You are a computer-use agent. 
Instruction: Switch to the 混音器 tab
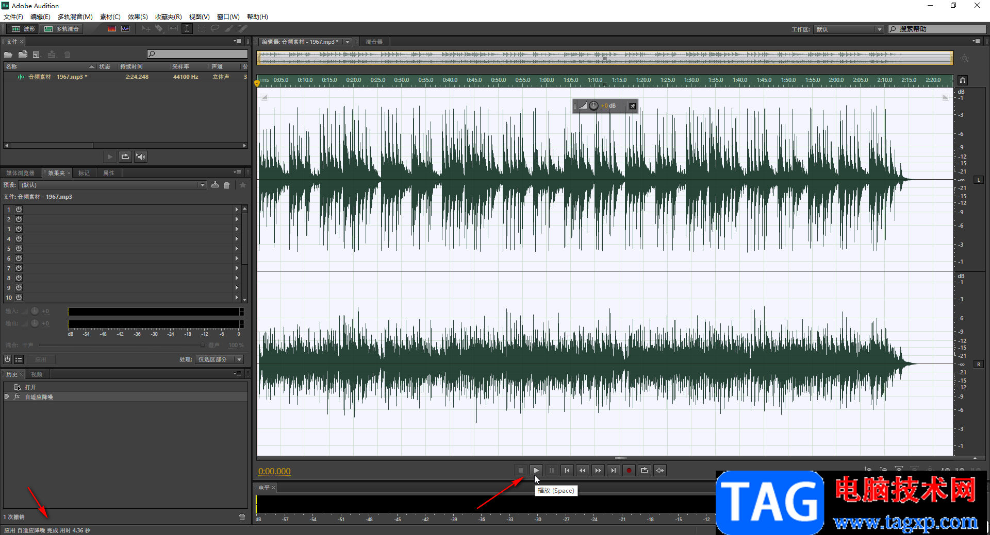coord(374,42)
